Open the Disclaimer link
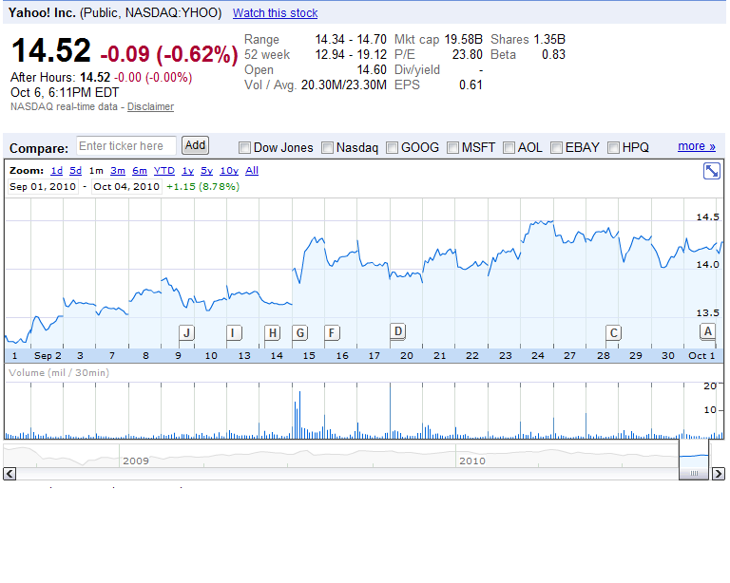 (150, 107)
